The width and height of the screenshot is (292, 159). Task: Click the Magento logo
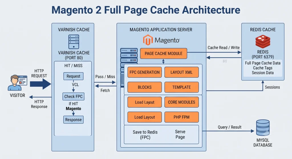161,40
